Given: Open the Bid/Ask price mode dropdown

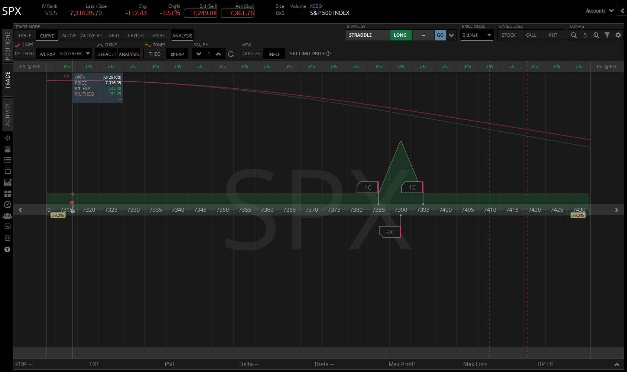Looking at the screenshot, I should [477, 35].
